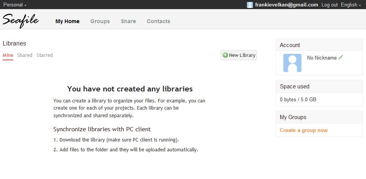Click the Account panel header
The image size is (366, 179).
coord(319,45)
